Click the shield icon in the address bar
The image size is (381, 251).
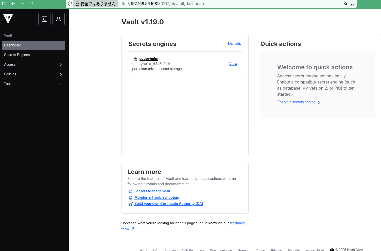[x=70, y=4]
